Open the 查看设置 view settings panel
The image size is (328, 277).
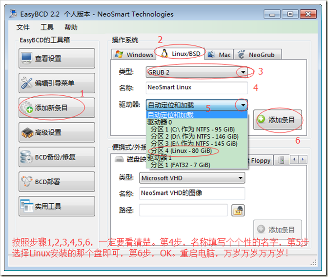tap(57, 59)
